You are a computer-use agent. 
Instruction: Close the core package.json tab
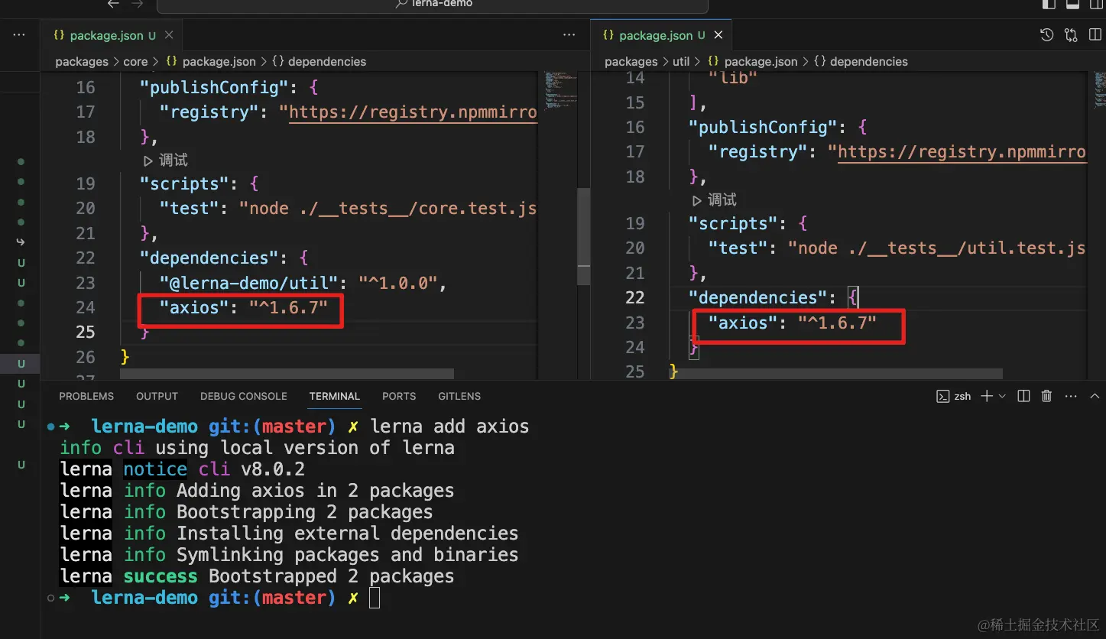[169, 35]
